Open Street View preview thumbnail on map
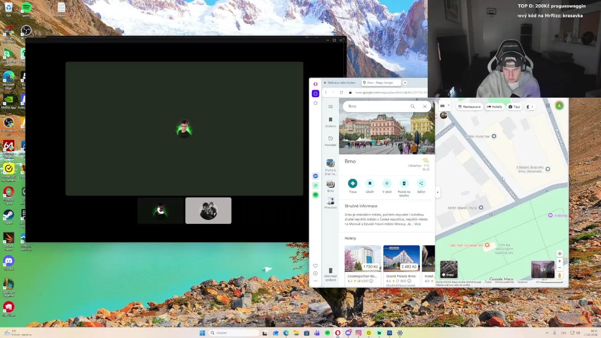Screen dimensions: 601x338 (x=543, y=270)
